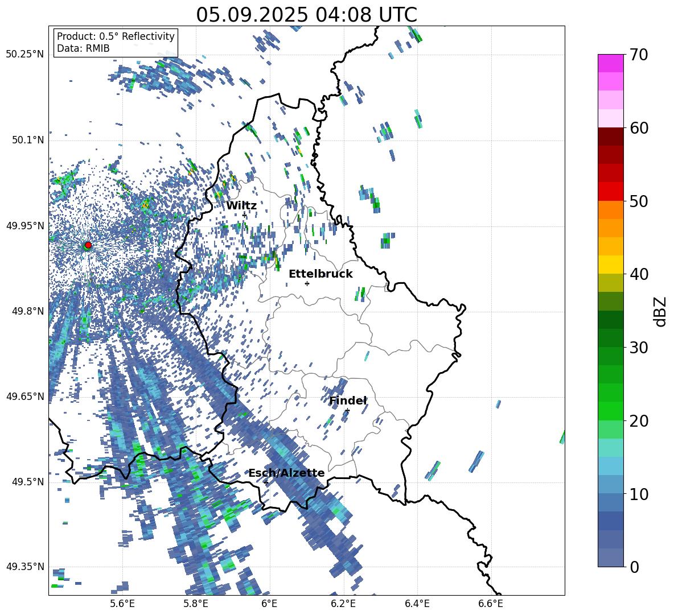Click the cross marker below Wiltz
Viewport: 674px width, 615px height.
(x=245, y=215)
